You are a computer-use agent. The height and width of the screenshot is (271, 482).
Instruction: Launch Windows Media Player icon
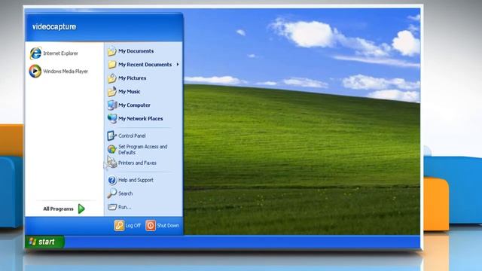[35, 71]
